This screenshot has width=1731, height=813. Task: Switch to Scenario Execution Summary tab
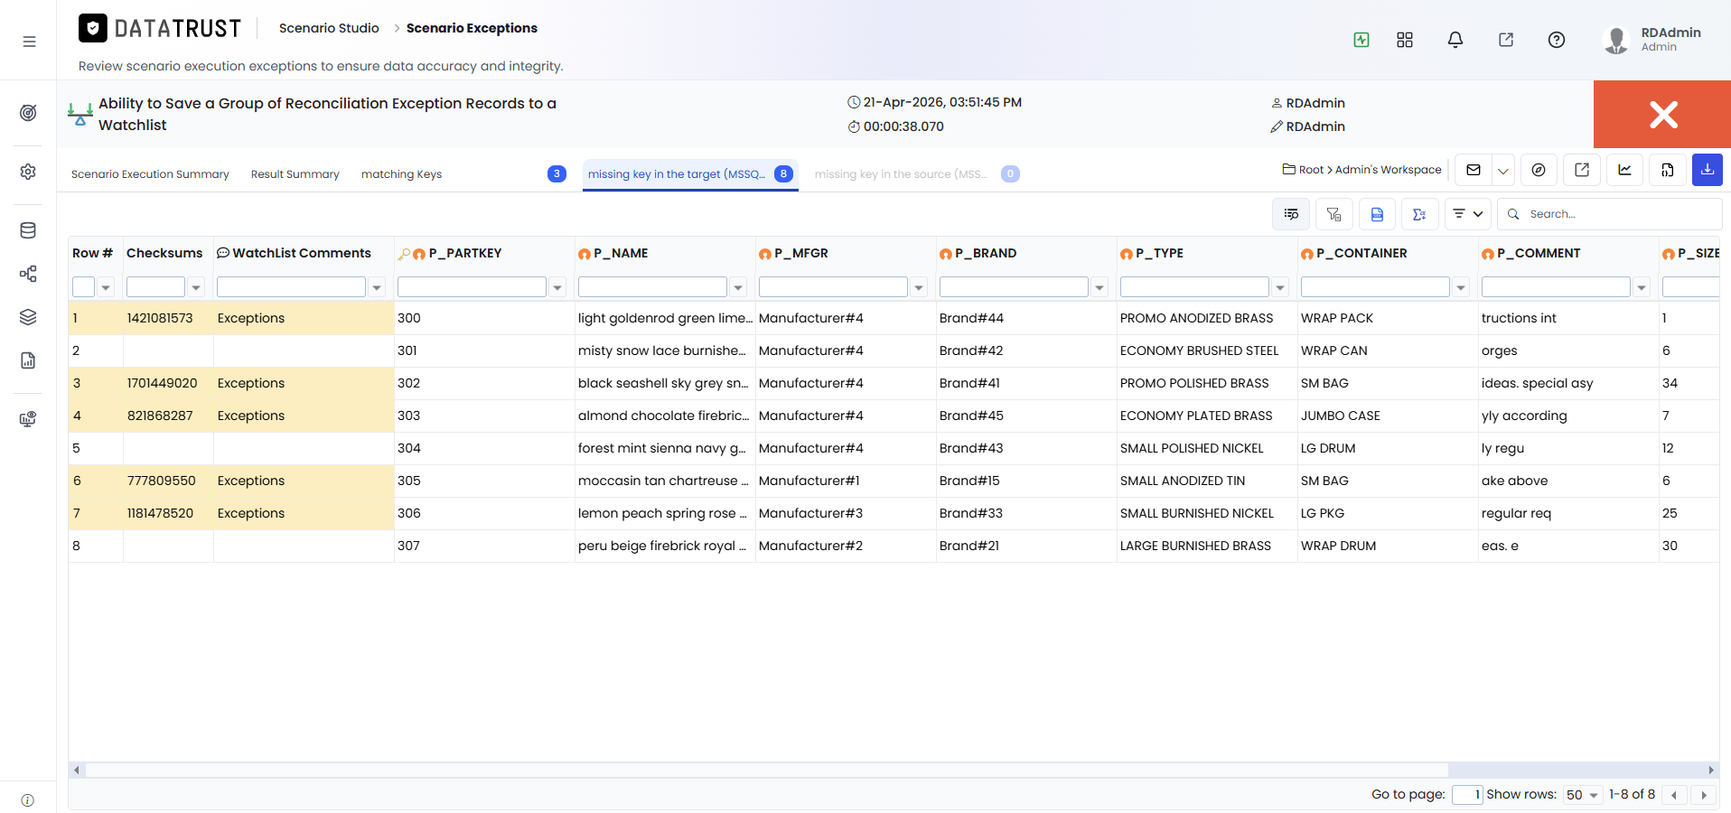pos(150,174)
